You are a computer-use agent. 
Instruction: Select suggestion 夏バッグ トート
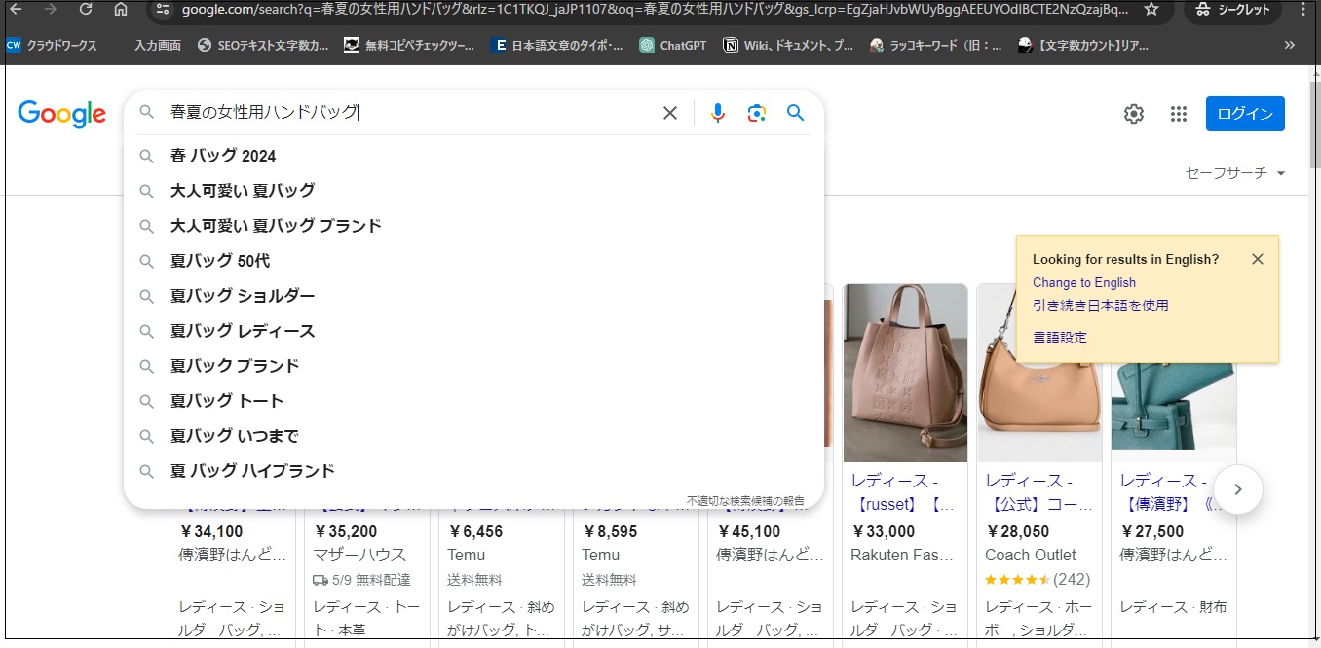(x=473, y=401)
